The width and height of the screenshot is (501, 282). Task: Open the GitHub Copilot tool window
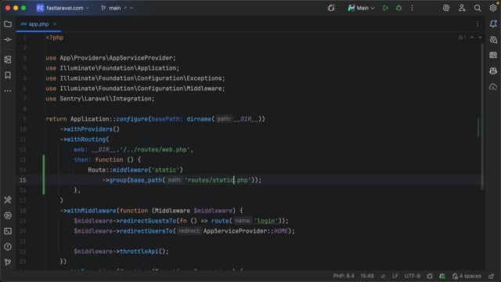coord(493,71)
